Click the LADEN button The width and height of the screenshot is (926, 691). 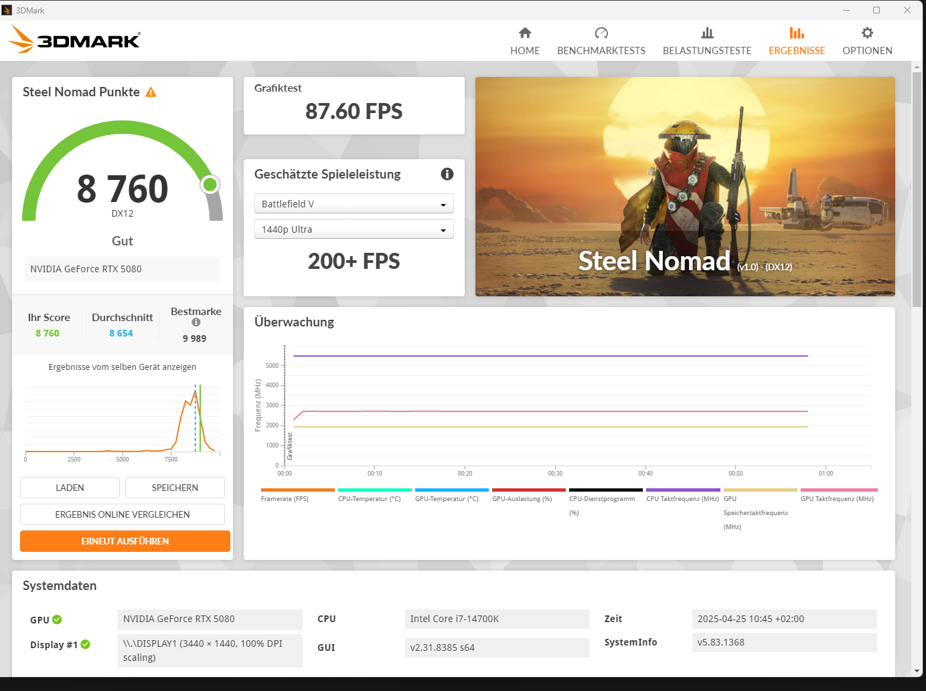70,488
